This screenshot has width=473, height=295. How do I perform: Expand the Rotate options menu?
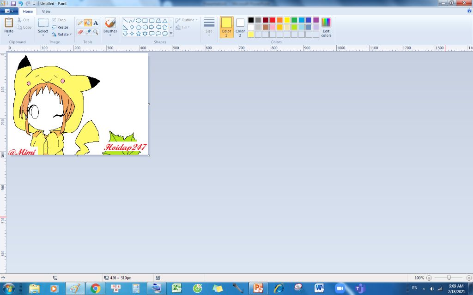71,34
